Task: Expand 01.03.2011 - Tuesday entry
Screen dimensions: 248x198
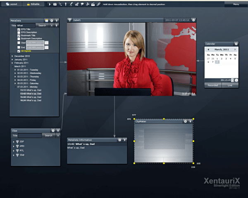Action: [x=15, y=70]
